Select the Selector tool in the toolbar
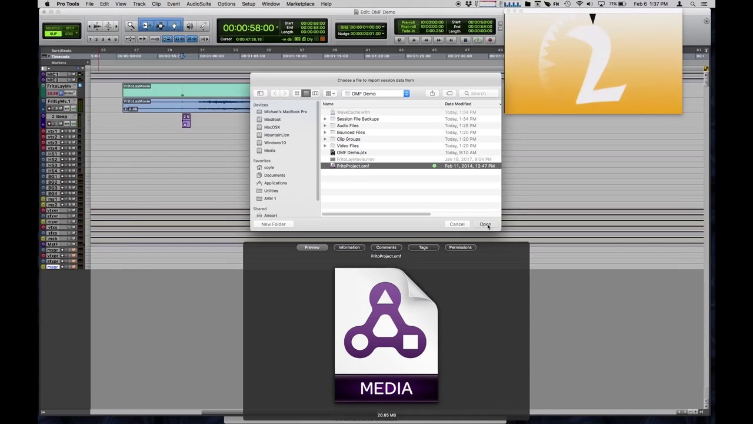 161,26
